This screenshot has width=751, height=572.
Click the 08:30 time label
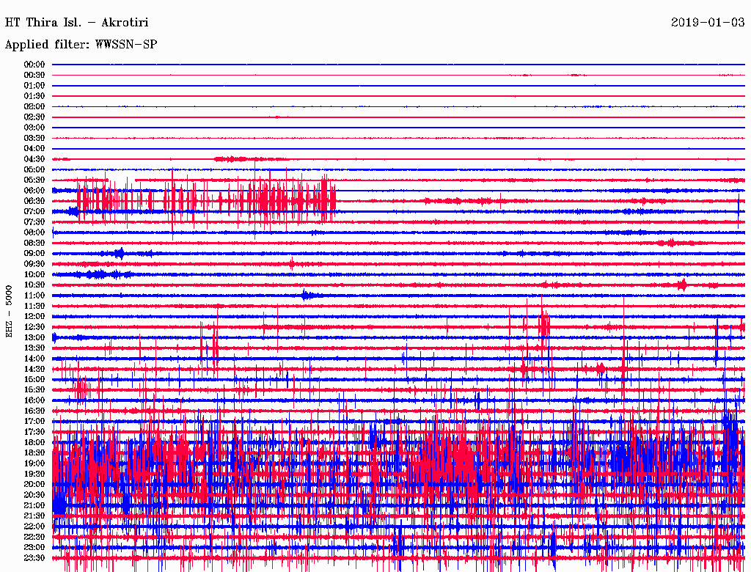pos(34,243)
